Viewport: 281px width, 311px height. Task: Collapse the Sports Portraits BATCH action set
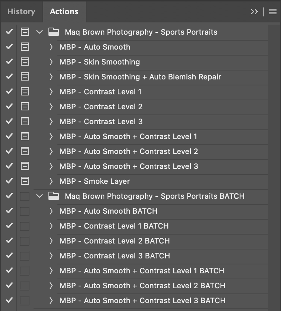tap(40, 196)
